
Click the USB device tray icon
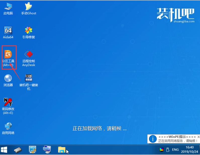168,150
